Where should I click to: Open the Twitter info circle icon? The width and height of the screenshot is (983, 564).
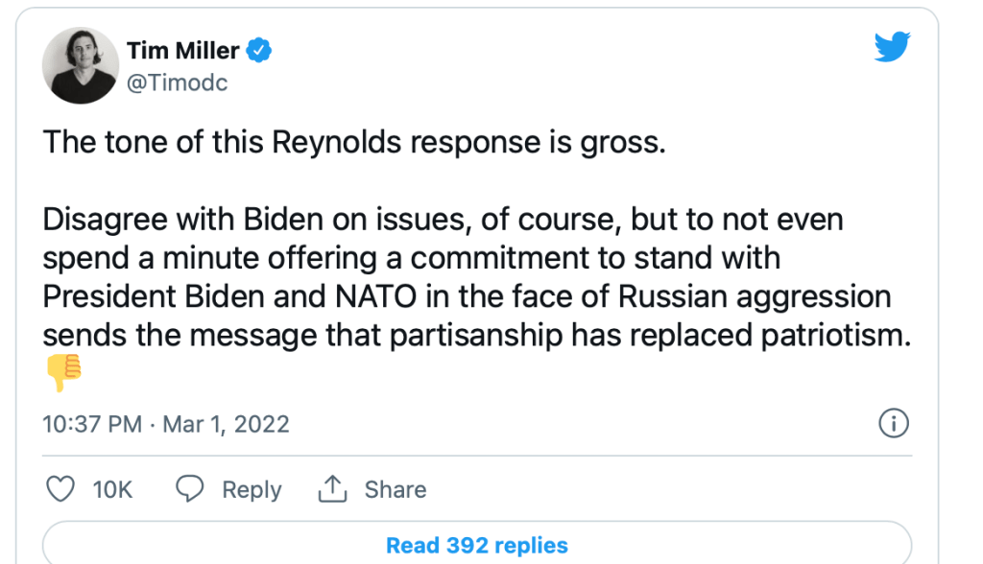(x=894, y=423)
